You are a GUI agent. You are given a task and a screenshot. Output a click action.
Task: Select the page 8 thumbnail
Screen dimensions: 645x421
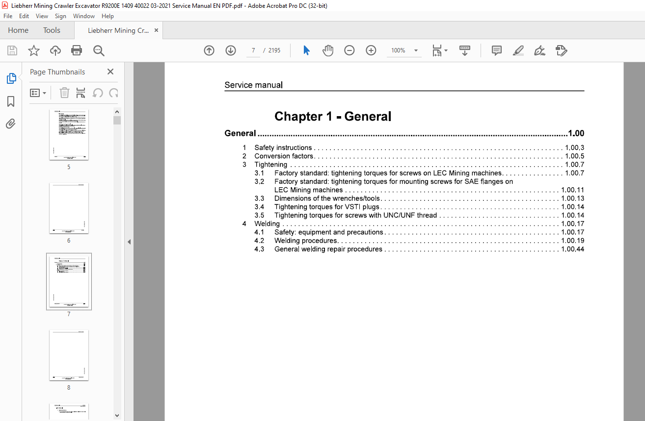tap(69, 355)
